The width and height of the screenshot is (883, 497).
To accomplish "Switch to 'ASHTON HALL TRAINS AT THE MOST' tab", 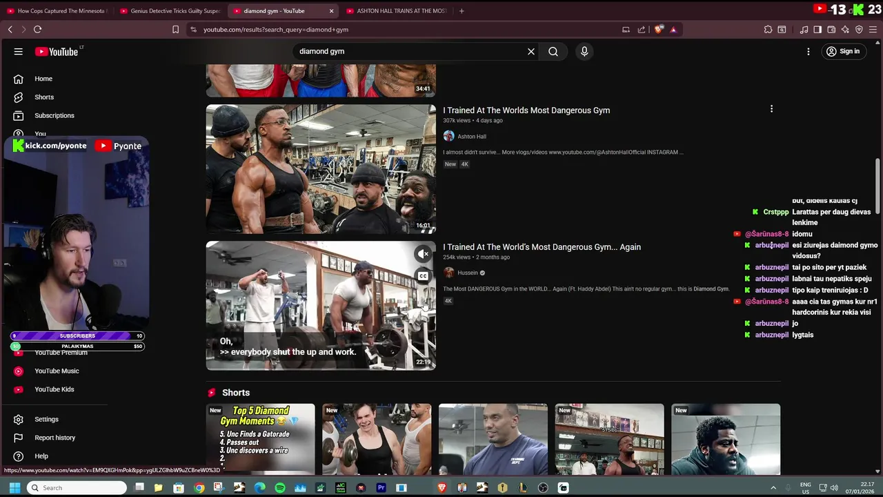I will pyautogui.click(x=396, y=11).
